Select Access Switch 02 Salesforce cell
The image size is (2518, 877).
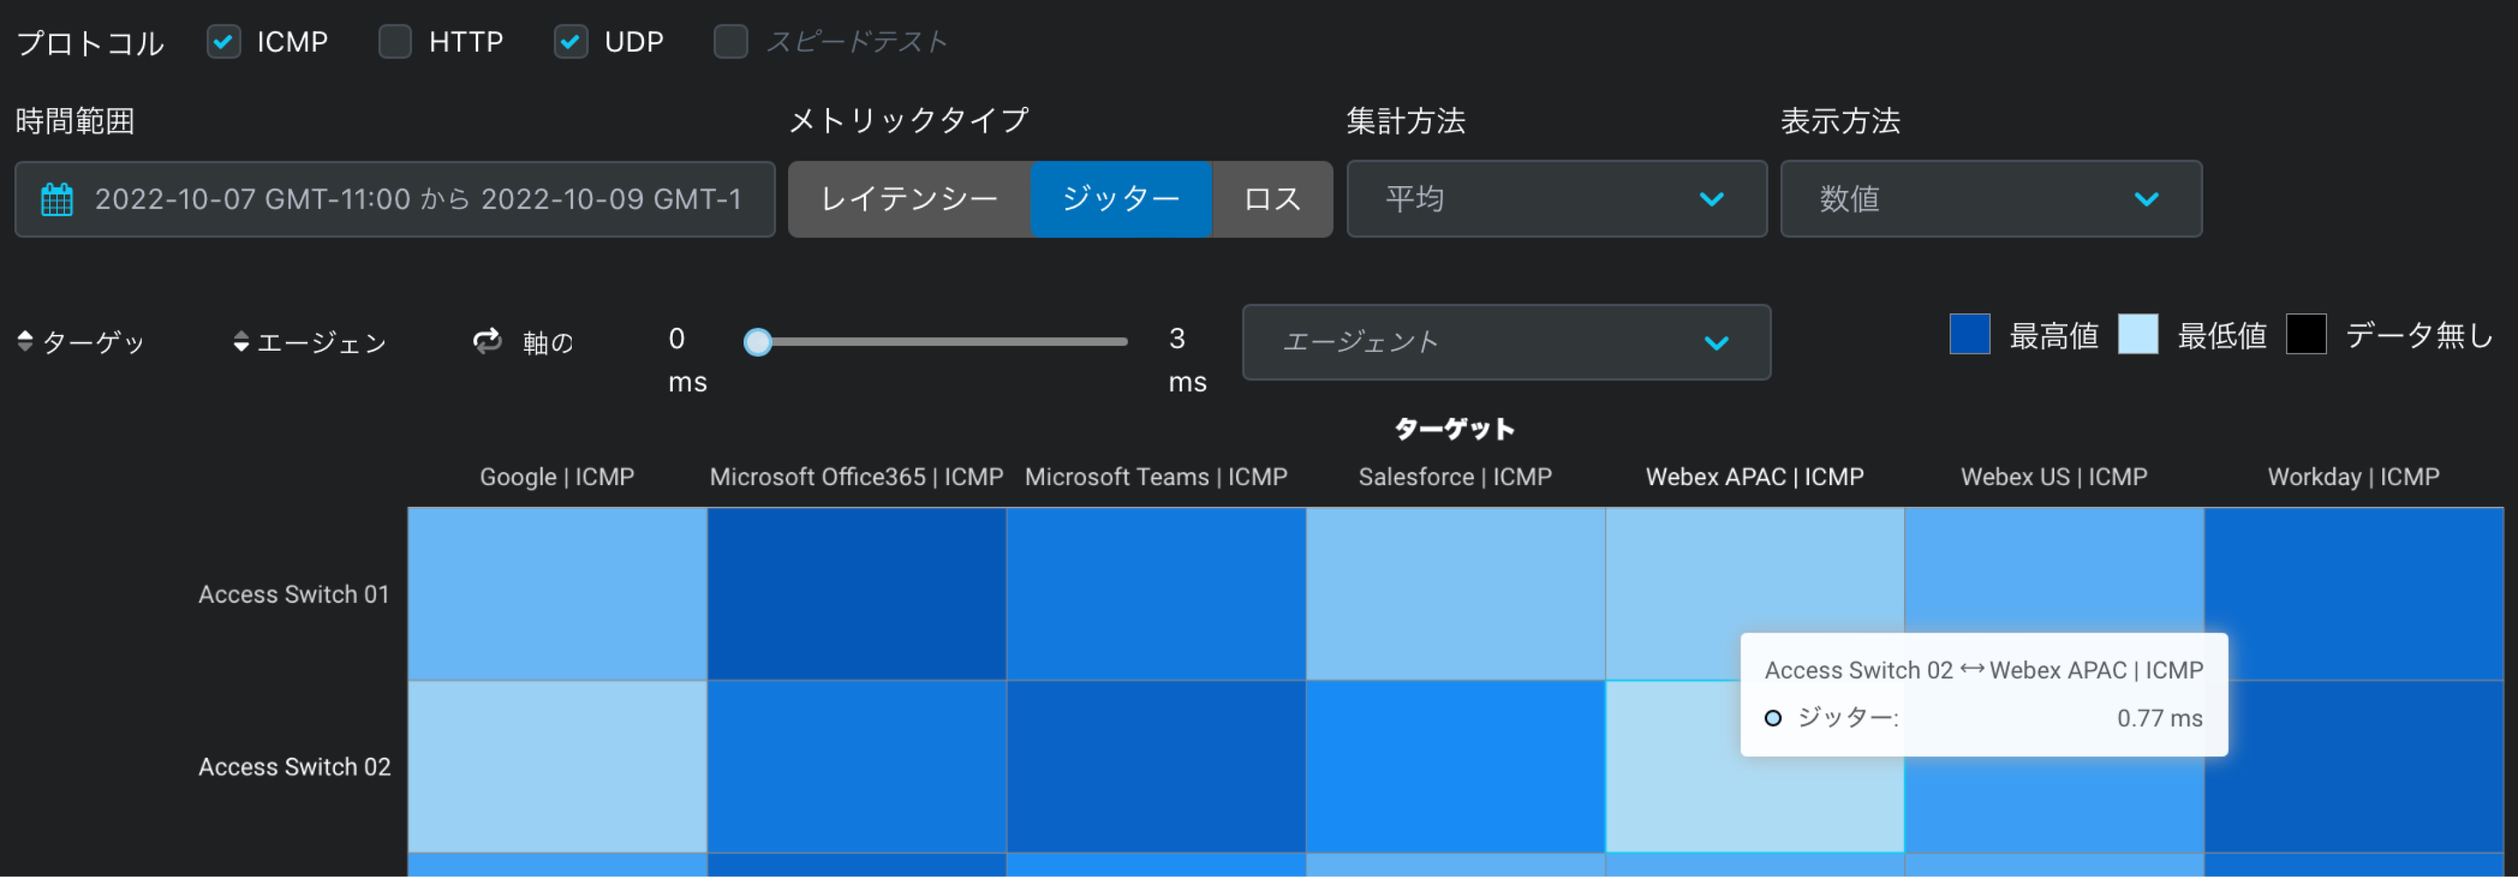coord(1456,767)
